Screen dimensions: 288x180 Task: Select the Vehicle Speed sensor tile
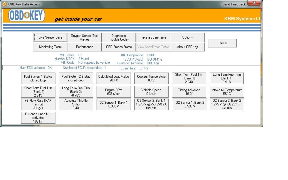(151, 92)
